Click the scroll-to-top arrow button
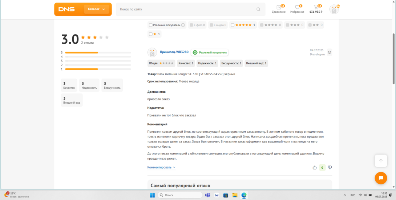 tap(381, 161)
